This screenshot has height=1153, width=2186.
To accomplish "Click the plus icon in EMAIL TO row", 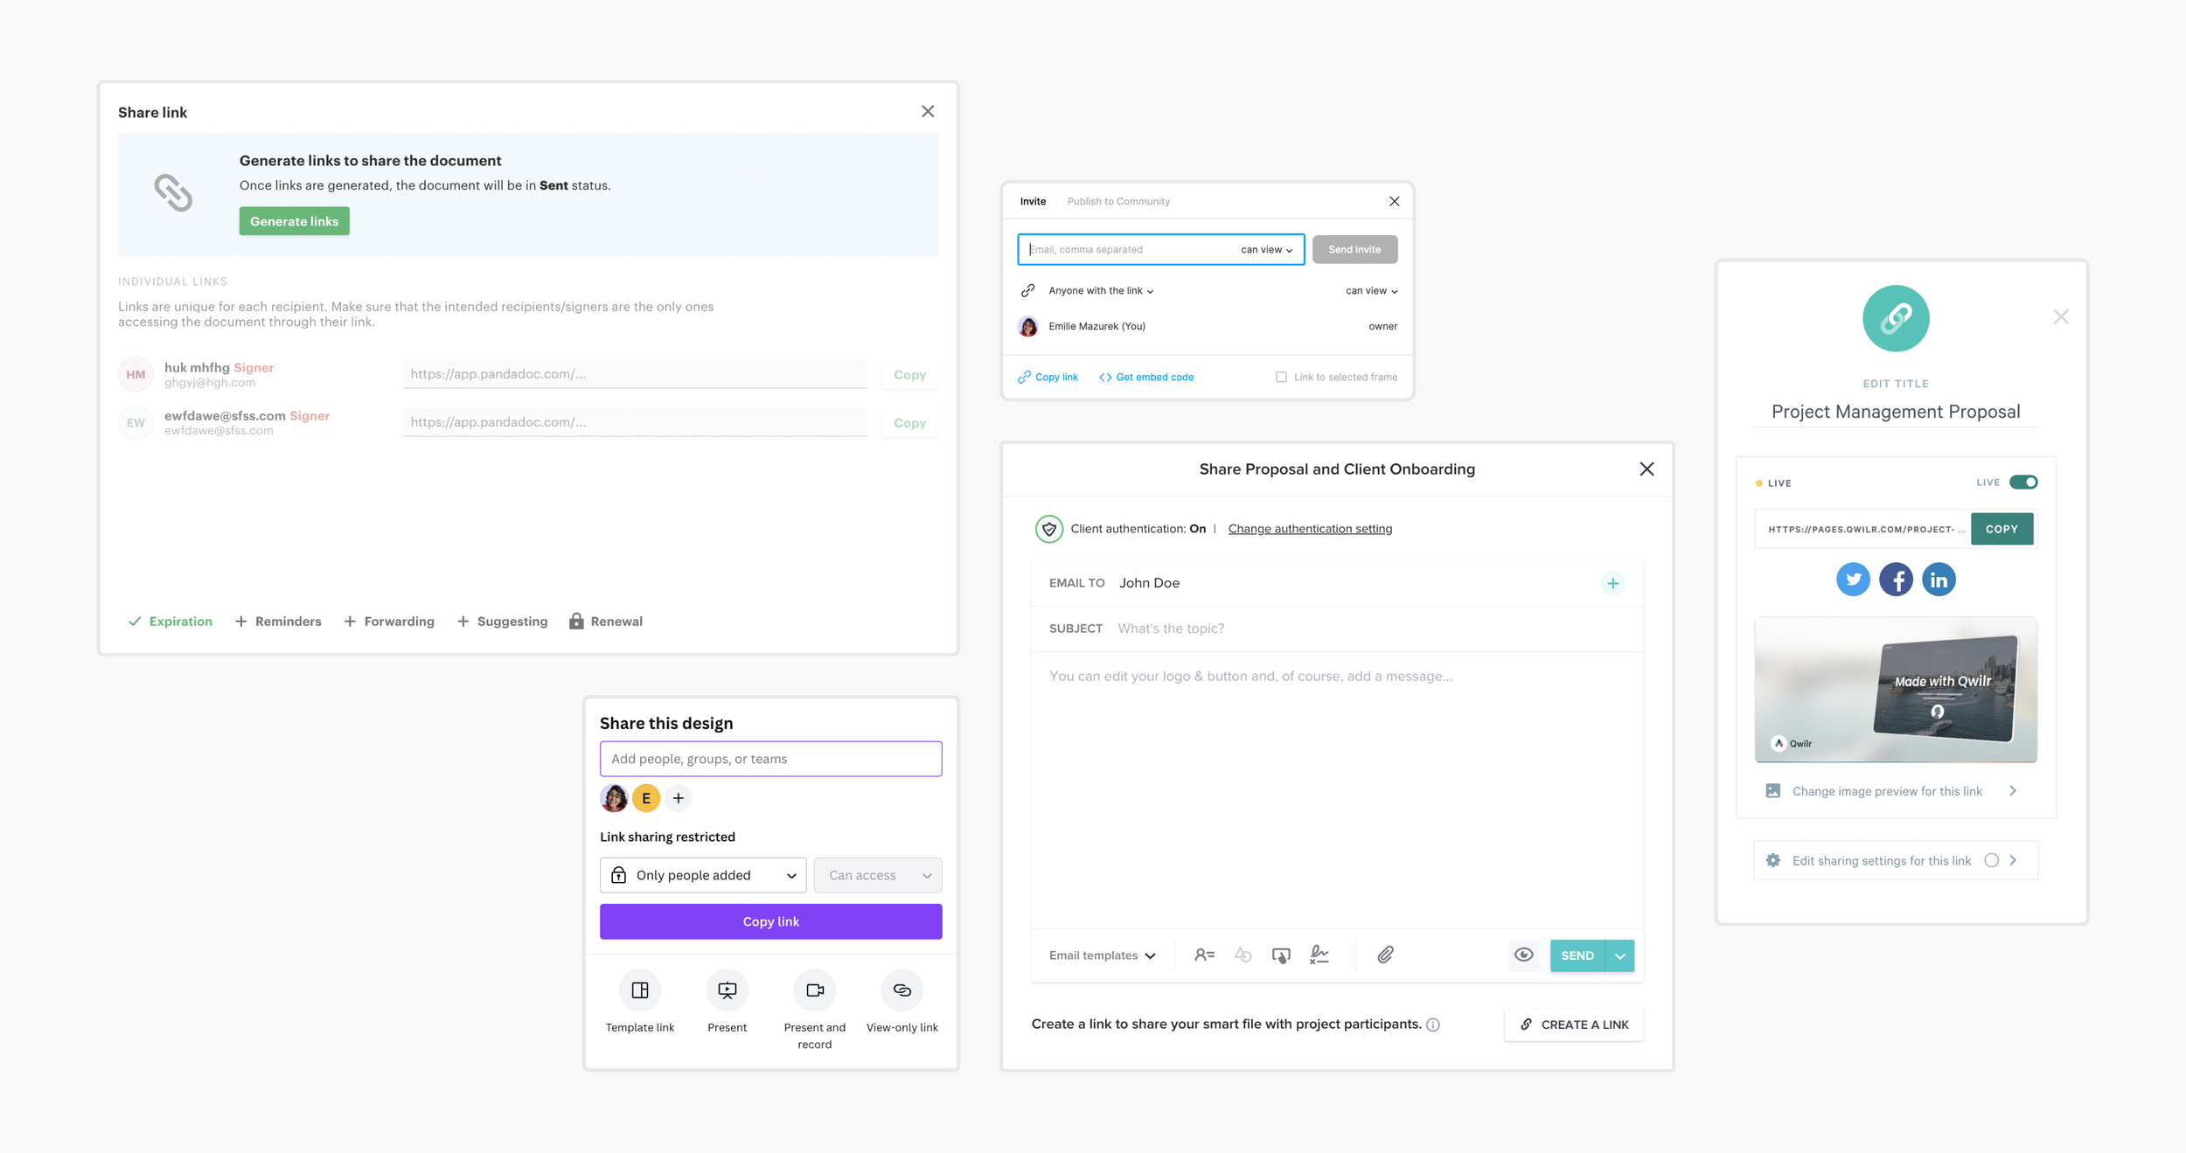I will coord(1612,583).
